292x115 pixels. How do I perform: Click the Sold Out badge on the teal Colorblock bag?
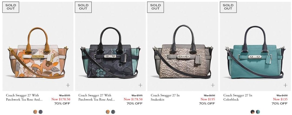[x=228, y=7]
